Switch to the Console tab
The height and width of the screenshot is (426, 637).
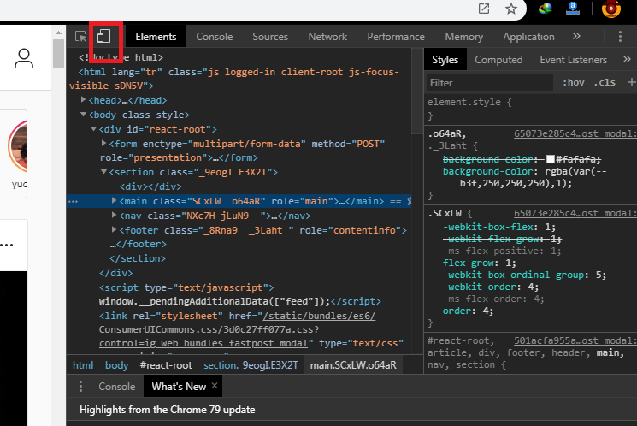[215, 37]
